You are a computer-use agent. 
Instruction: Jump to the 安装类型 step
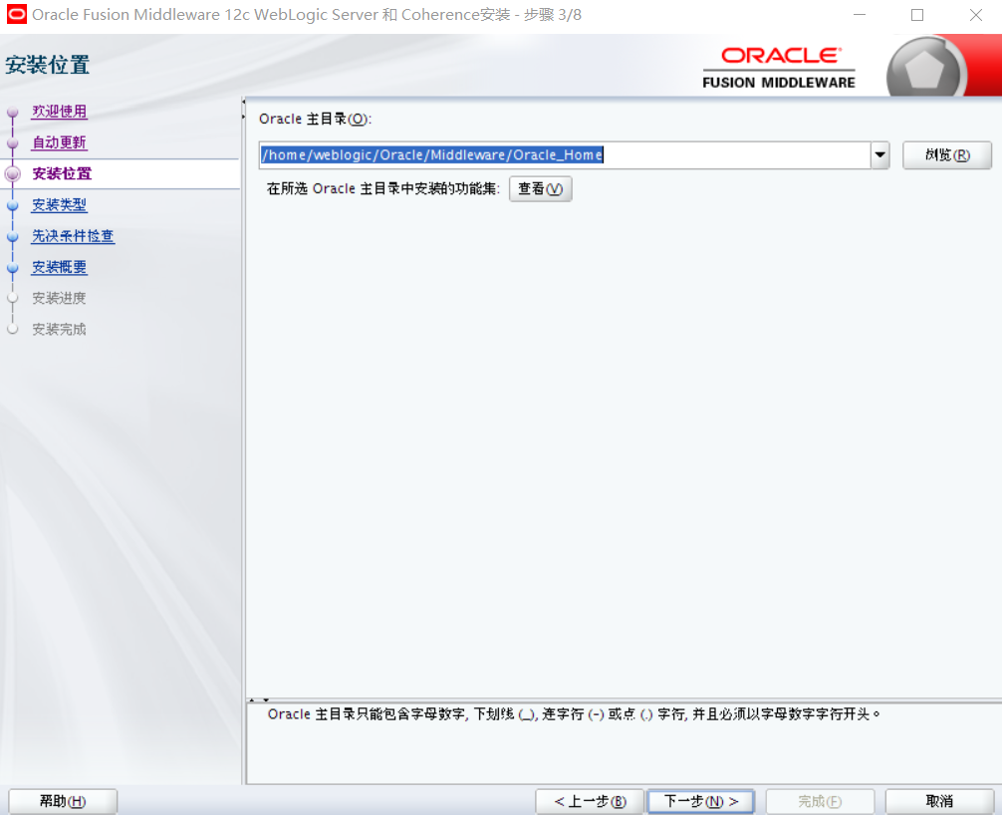pyautogui.click(x=58, y=204)
